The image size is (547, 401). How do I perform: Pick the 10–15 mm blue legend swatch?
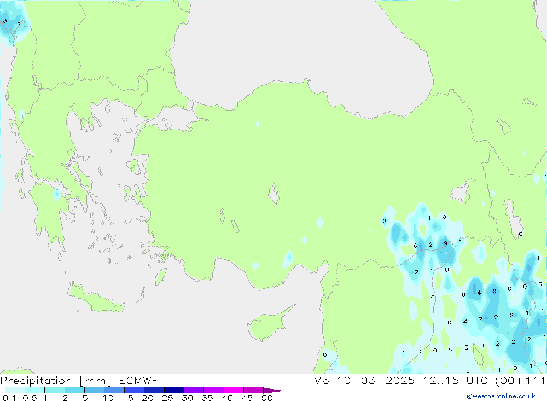(114, 390)
